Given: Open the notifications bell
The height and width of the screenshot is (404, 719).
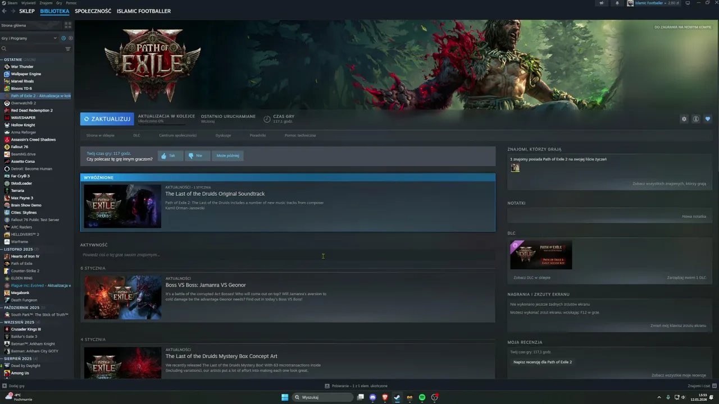Looking at the screenshot, I should click(x=617, y=3).
